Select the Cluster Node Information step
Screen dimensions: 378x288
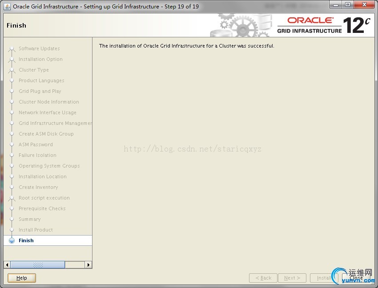[x=49, y=102]
